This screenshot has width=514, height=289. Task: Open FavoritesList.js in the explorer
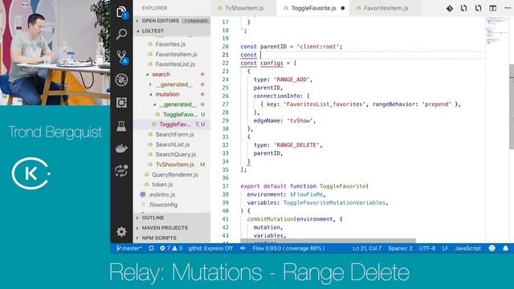pos(175,64)
